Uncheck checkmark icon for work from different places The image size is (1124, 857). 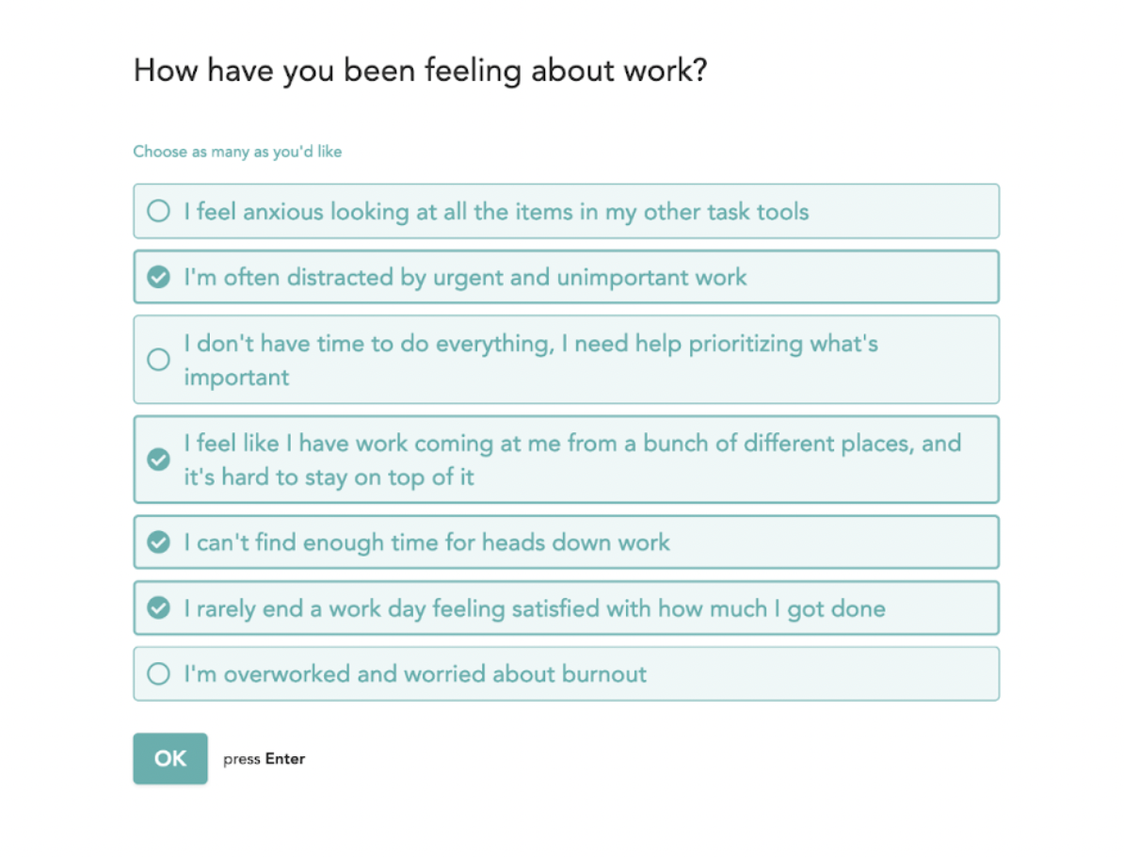point(159,460)
